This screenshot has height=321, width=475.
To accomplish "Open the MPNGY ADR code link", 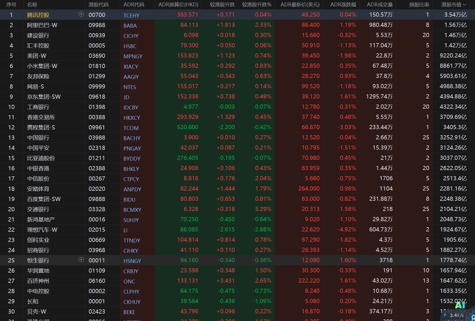I will [133, 56].
